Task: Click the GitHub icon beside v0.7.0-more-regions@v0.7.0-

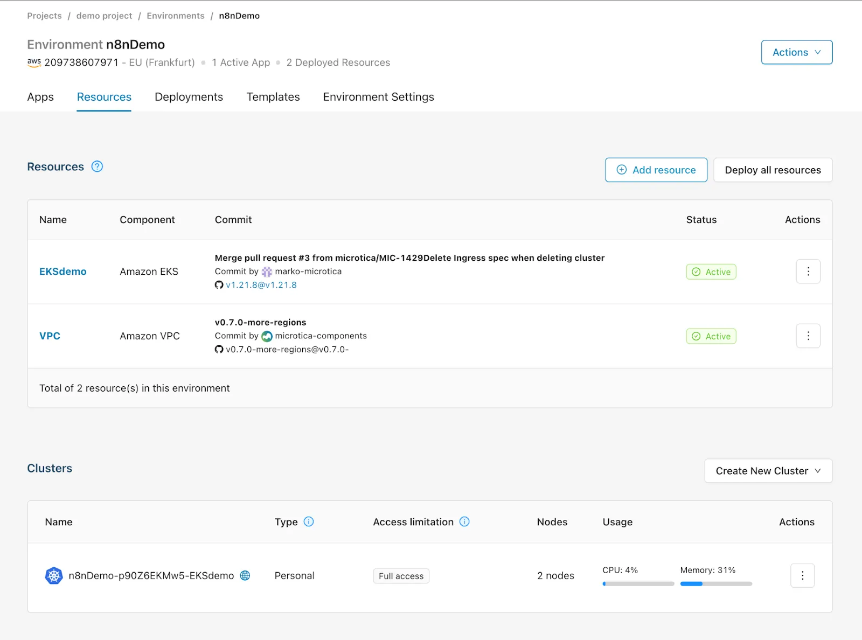Action: pyautogui.click(x=219, y=349)
